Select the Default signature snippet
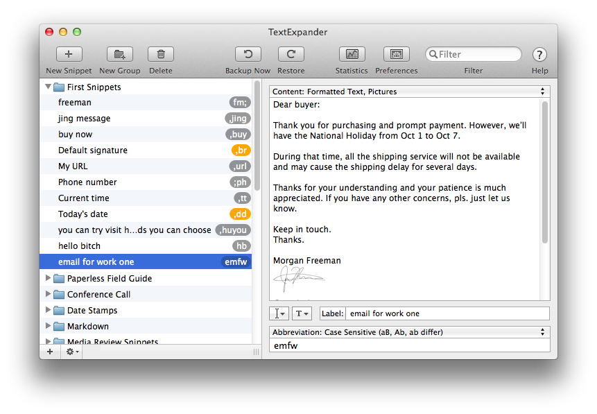The height and width of the screenshot is (414, 597). coord(146,150)
